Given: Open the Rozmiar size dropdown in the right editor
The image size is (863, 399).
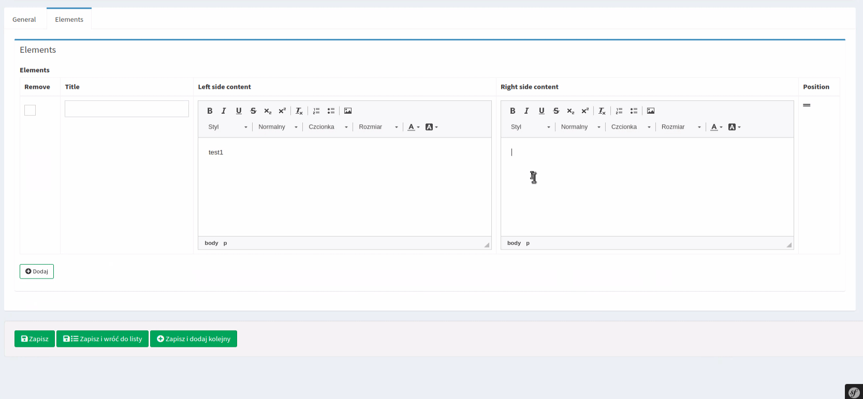Looking at the screenshot, I should (681, 127).
